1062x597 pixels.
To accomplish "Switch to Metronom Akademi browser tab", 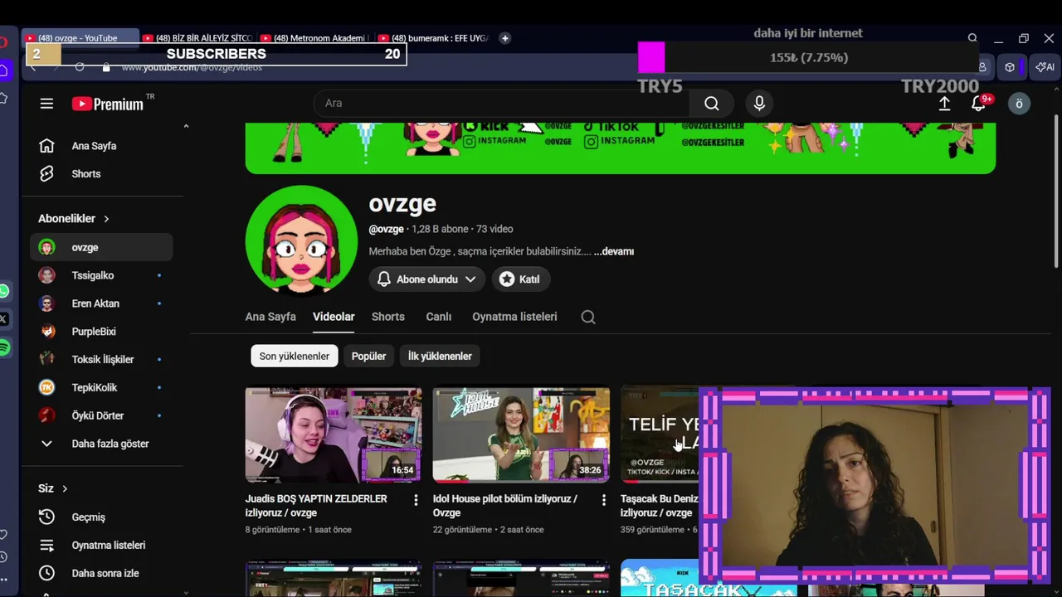I will coord(315,38).
